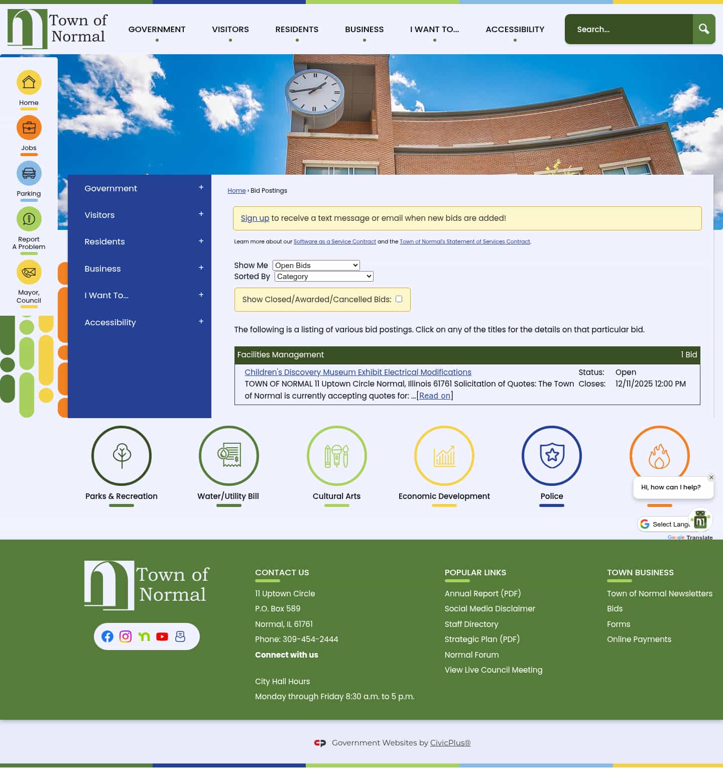This screenshot has height=769, width=723.
Task: Open the Police quick link circle
Action: click(x=551, y=456)
